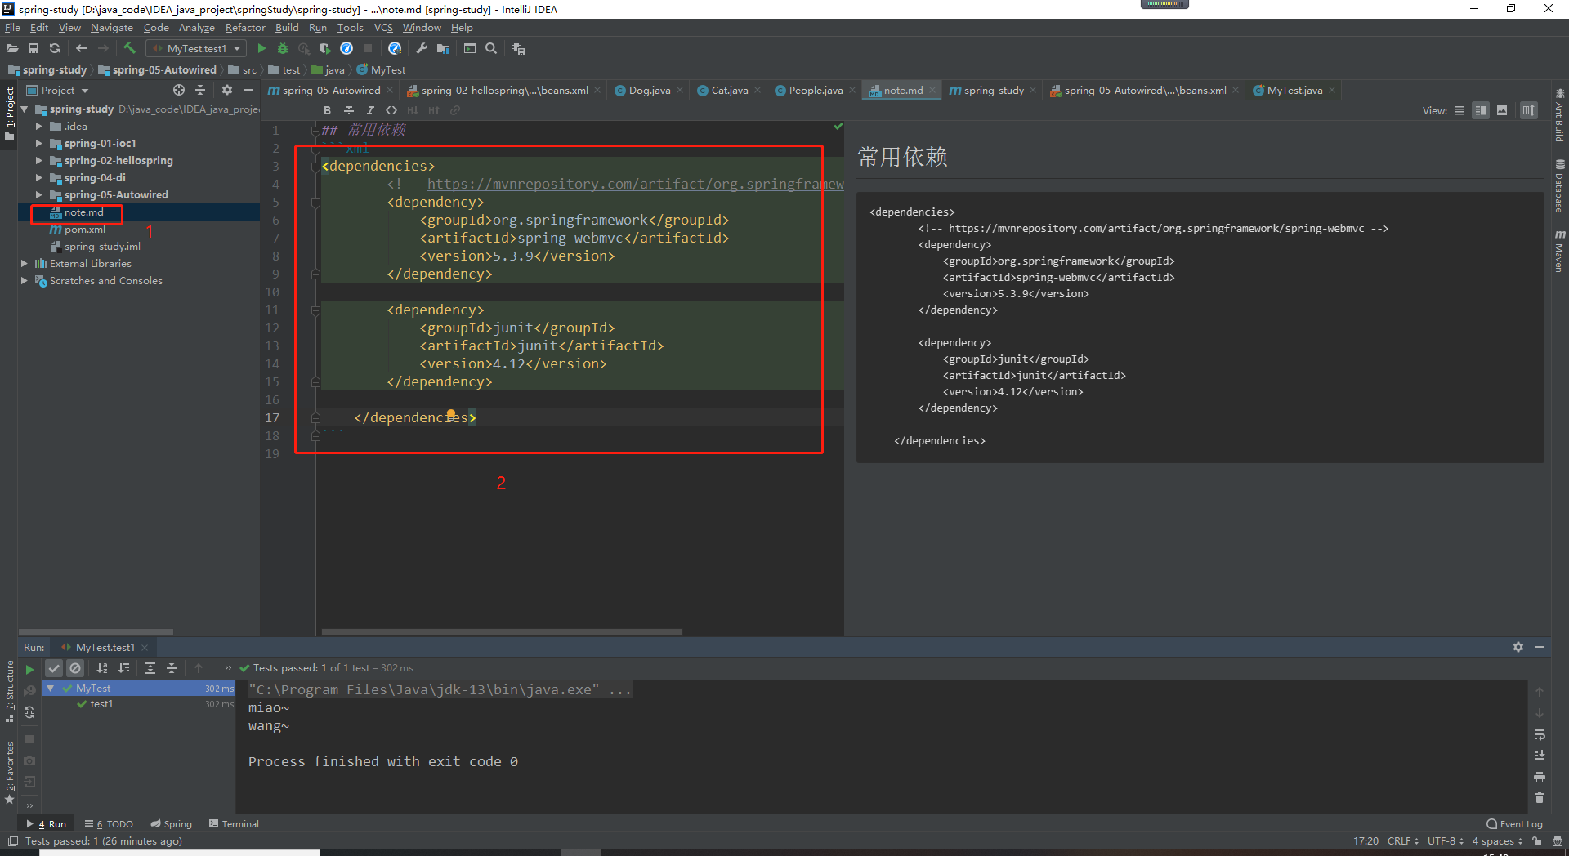
Task: Hide the Project panel with minus icon
Action: pos(248,90)
